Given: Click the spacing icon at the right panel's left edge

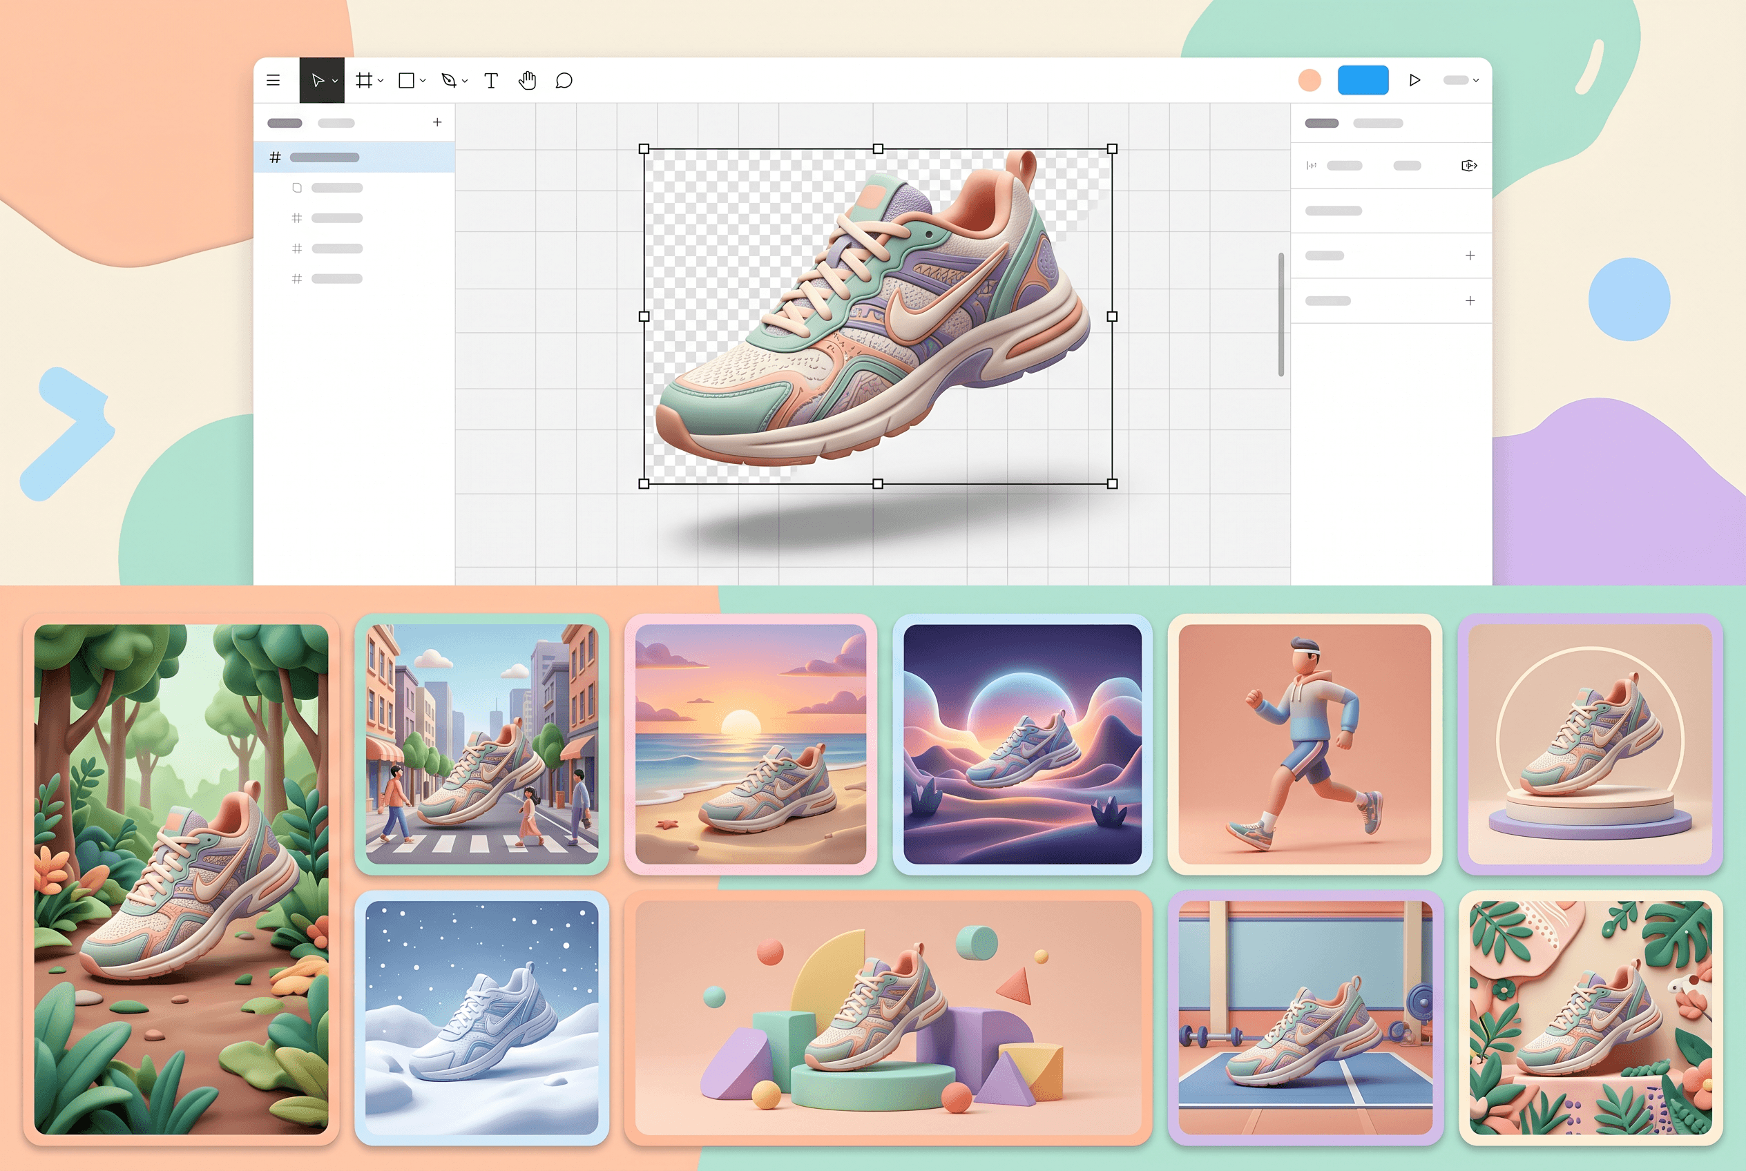Looking at the screenshot, I should click(x=1311, y=166).
